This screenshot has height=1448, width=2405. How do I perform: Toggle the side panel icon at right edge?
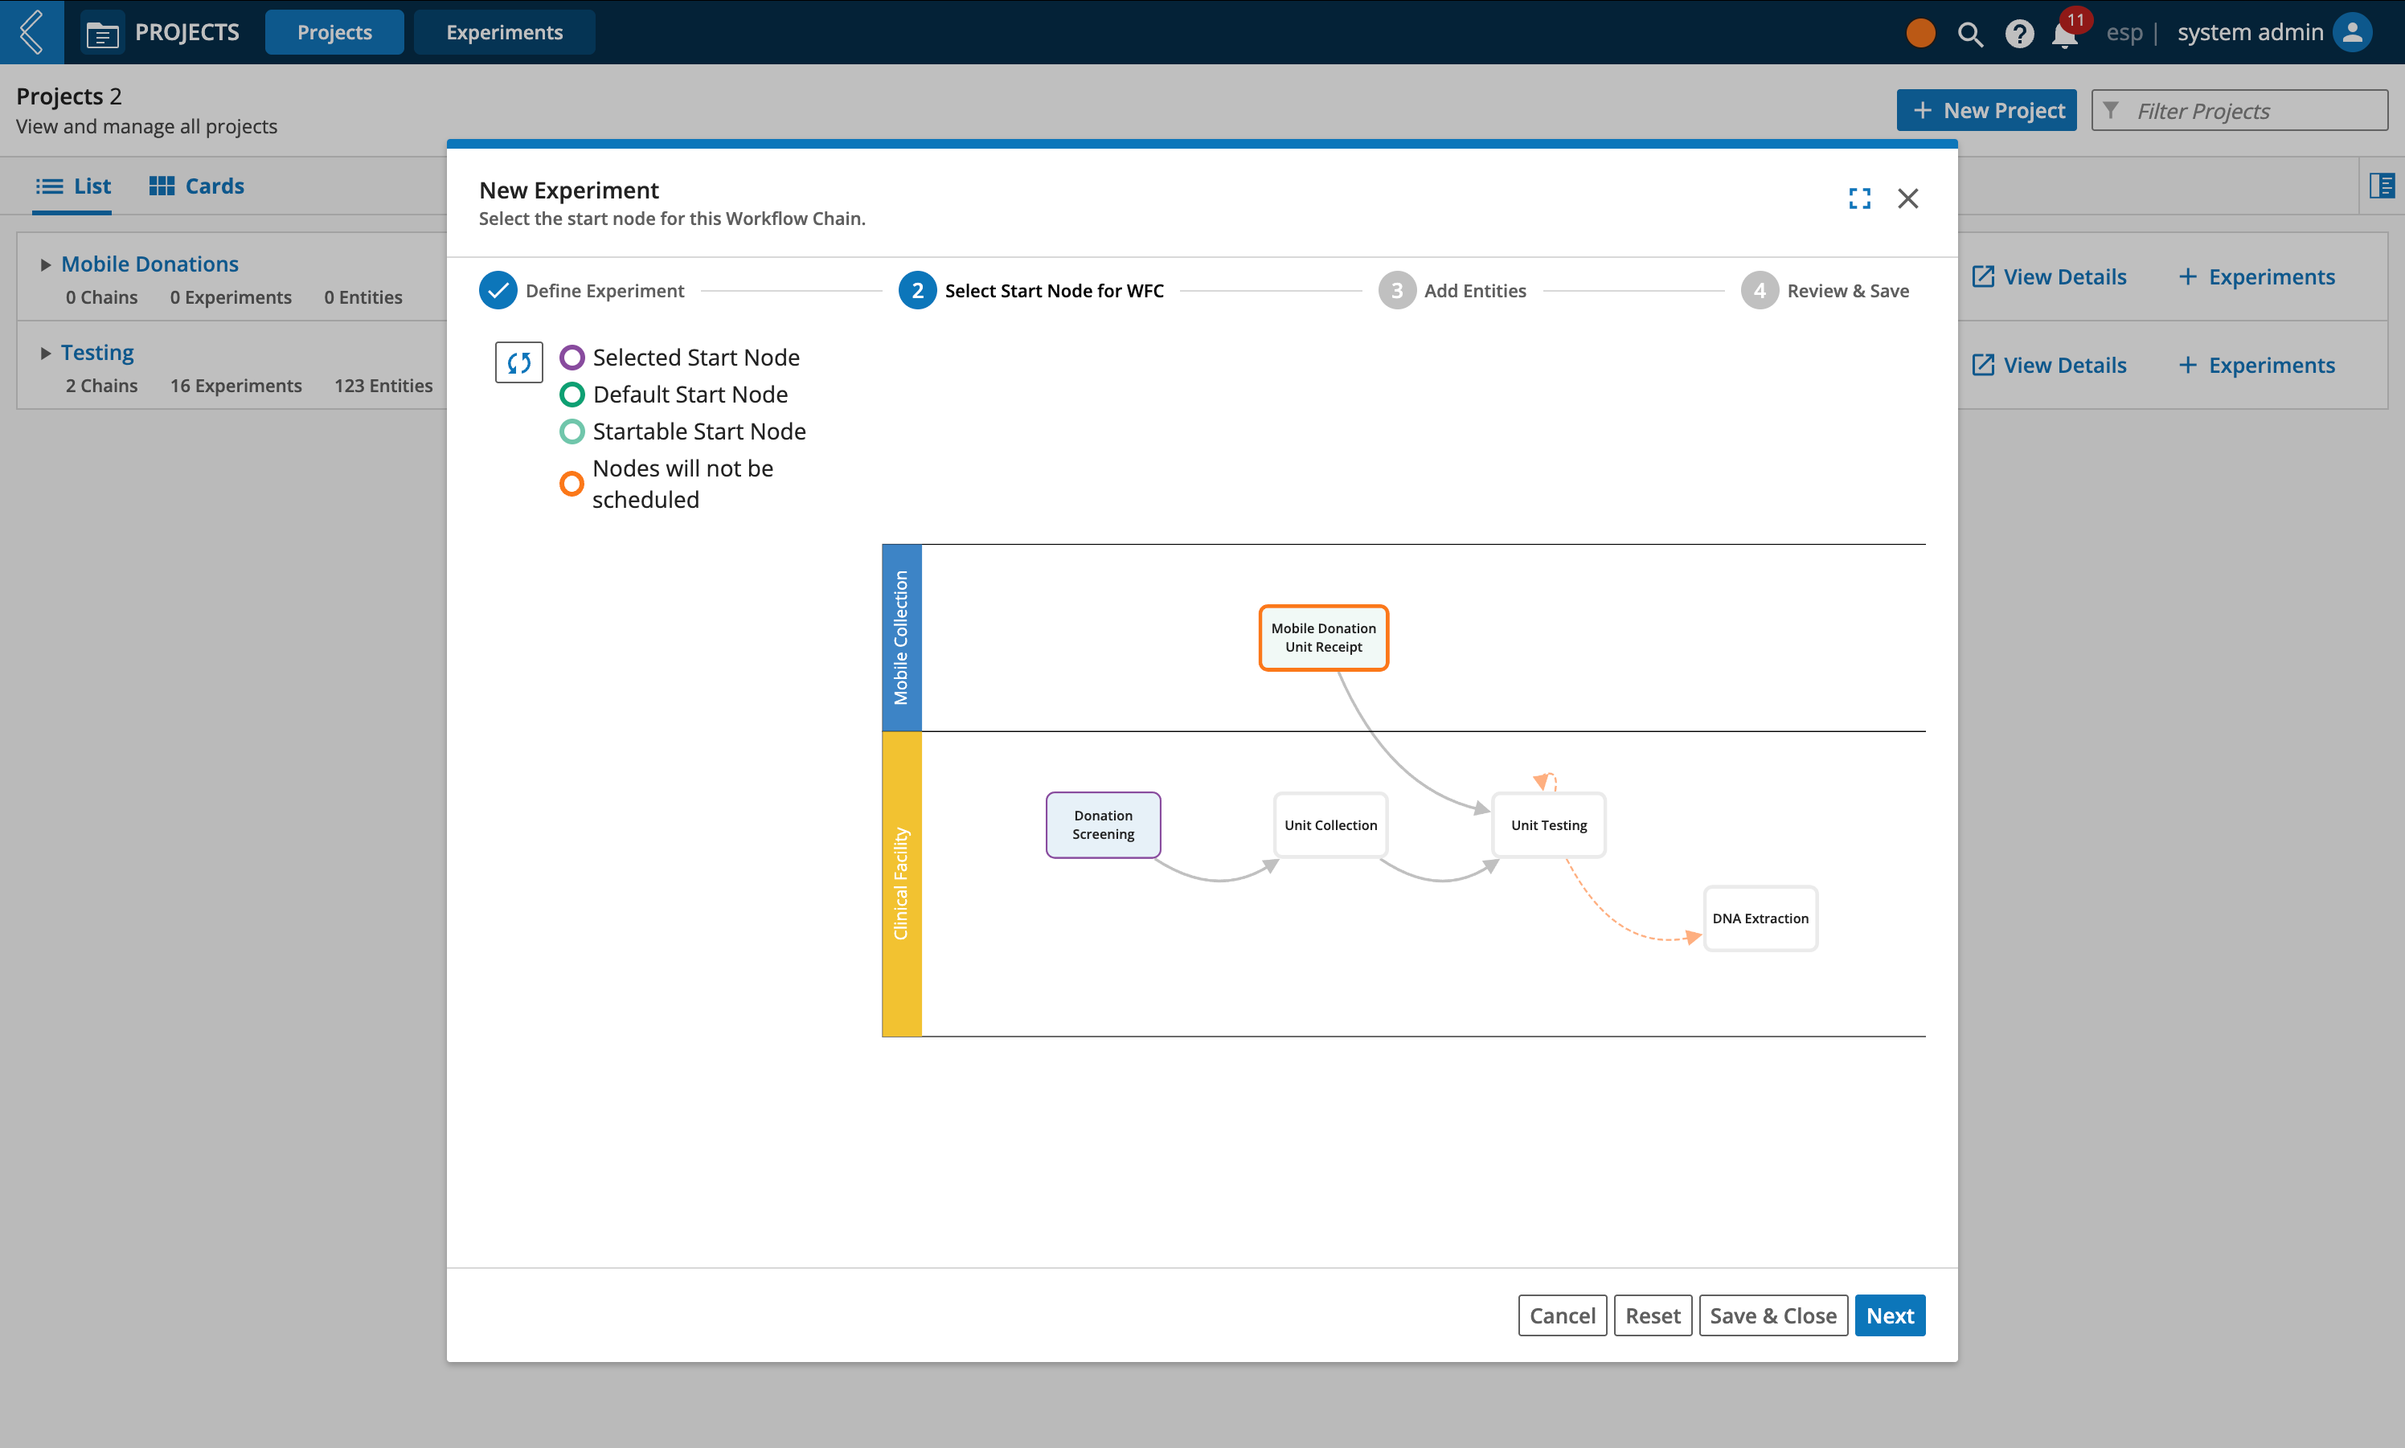[x=2382, y=186]
